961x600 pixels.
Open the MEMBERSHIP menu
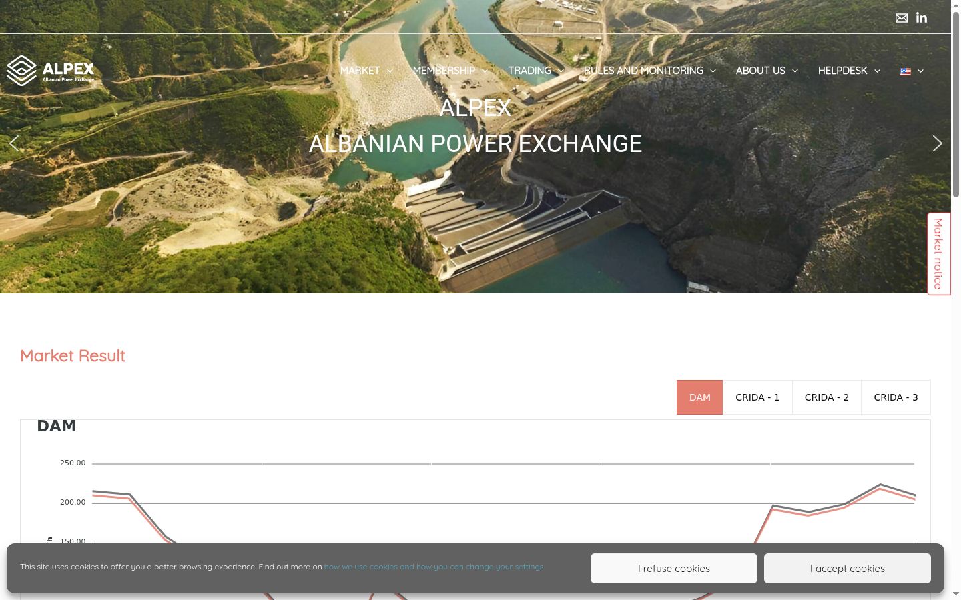coord(444,71)
